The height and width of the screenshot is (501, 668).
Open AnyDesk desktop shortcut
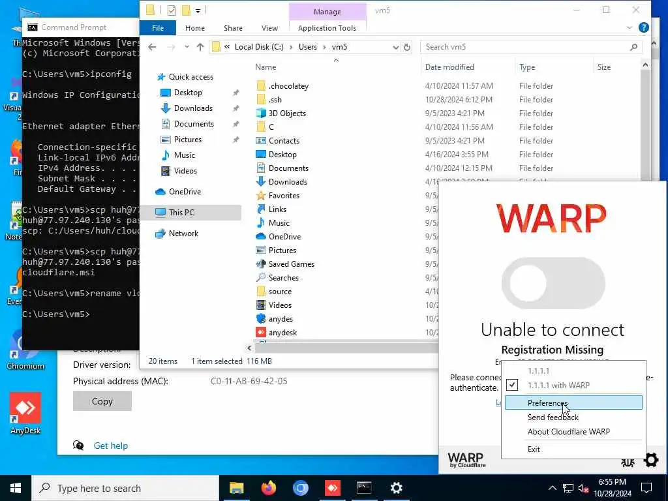tap(25, 414)
